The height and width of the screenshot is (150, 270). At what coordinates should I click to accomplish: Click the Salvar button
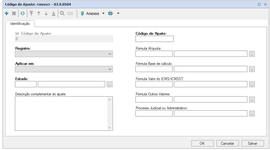coord(253,143)
